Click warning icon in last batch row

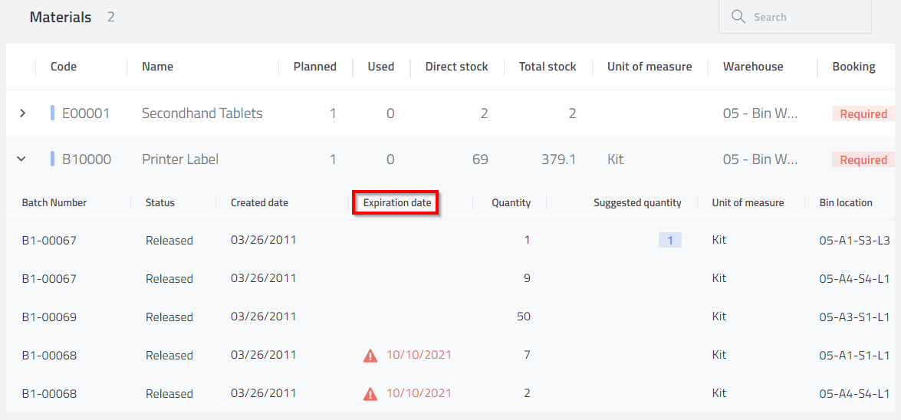[x=370, y=394]
